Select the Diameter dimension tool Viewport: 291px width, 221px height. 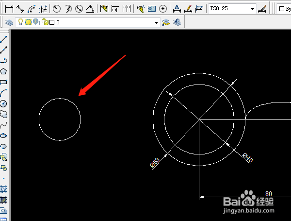(79, 9)
